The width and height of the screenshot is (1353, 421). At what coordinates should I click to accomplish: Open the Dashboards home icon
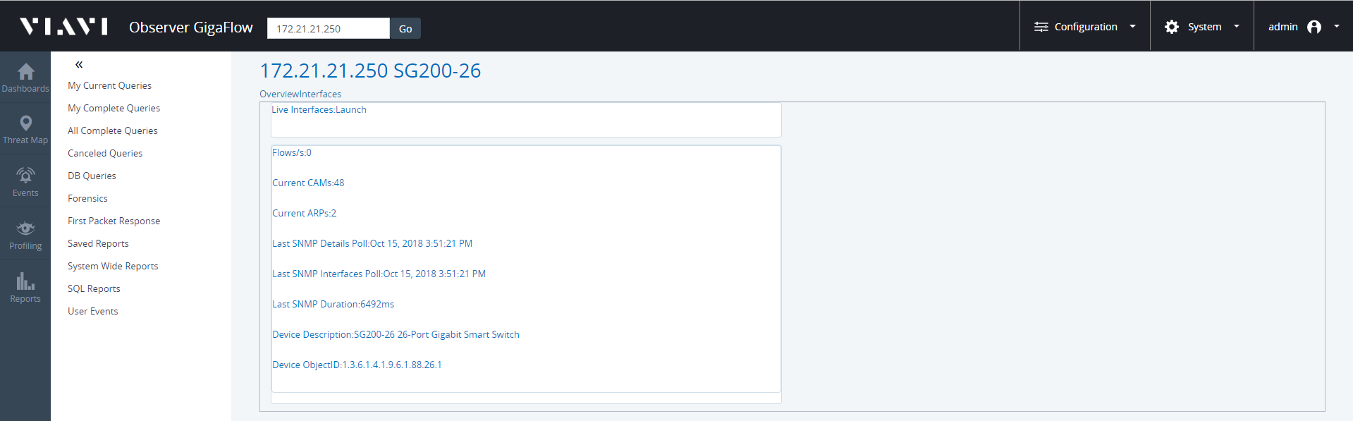coord(25,72)
